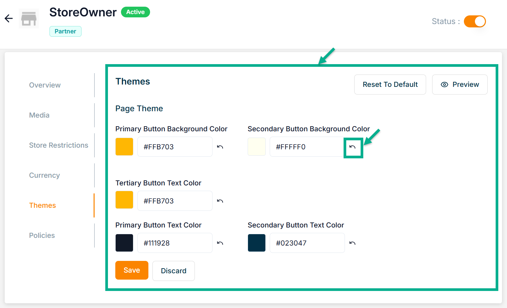Switch to the Media tab
The image size is (507, 308).
[x=39, y=115]
